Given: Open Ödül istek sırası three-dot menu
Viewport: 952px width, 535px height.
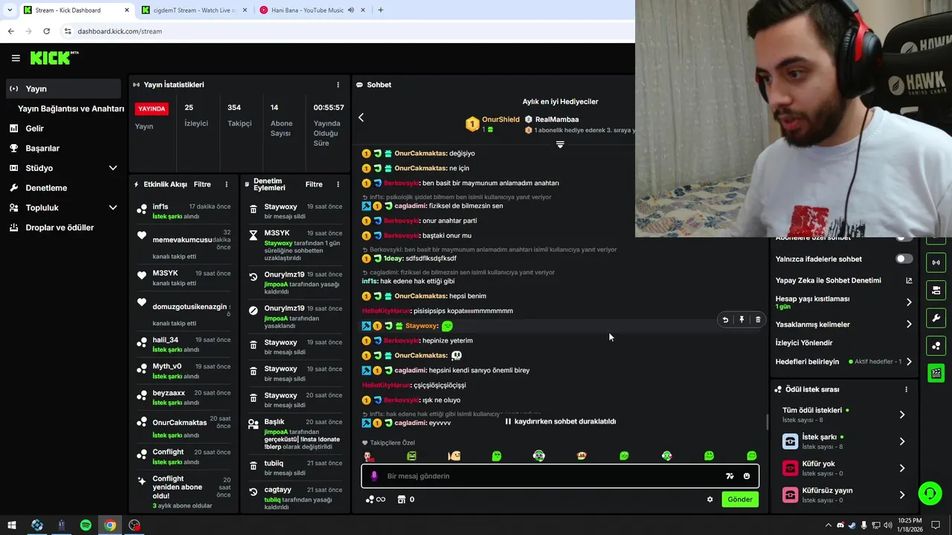Looking at the screenshot, I should (906, 389).
